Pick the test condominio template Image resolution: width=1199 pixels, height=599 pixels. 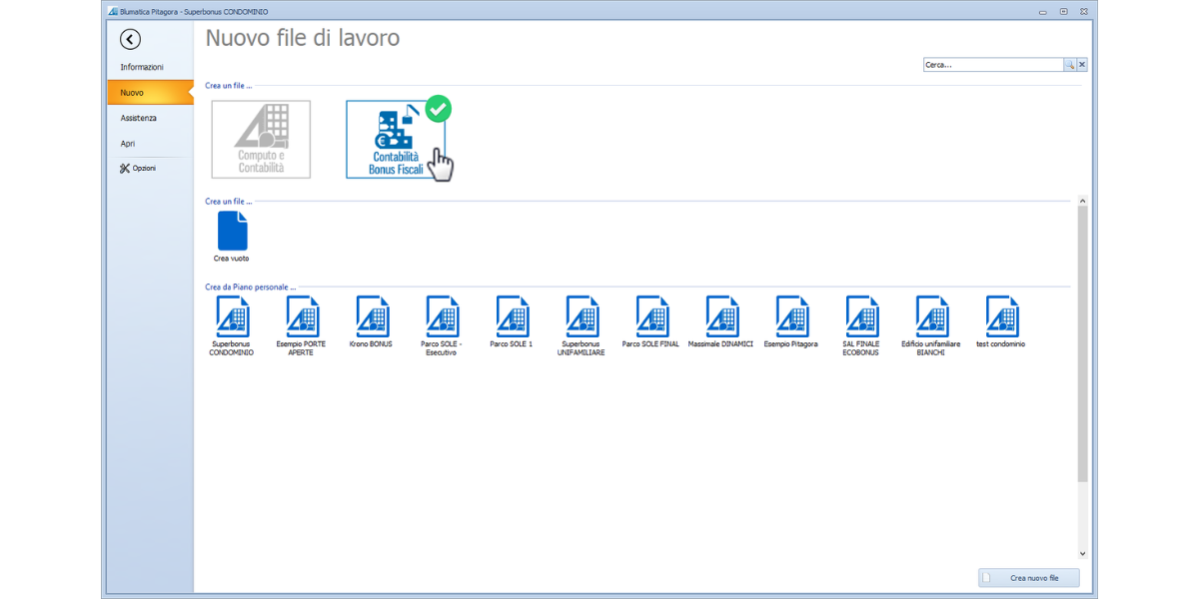[x=1000, y=322]
